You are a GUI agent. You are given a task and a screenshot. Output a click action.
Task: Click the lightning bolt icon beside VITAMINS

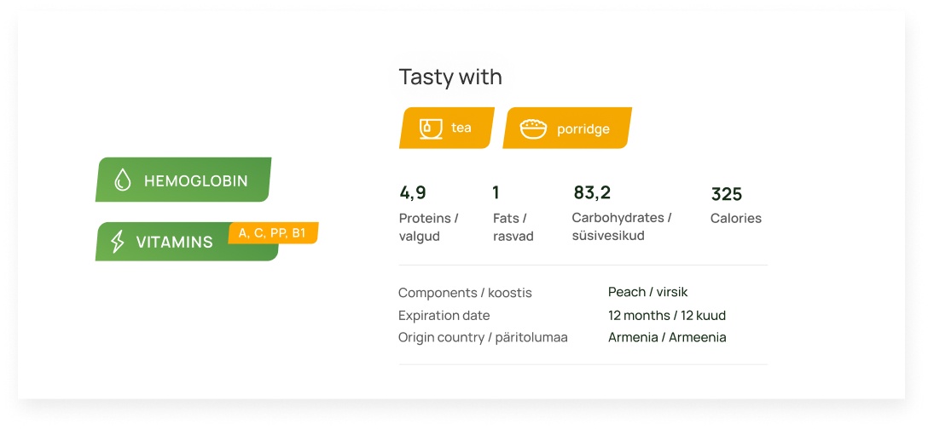coord(118,242)
